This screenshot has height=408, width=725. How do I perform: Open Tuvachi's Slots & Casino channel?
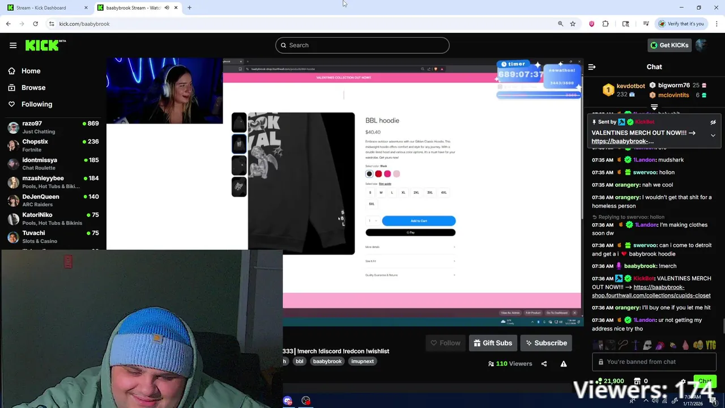click(x=53, y=236)
